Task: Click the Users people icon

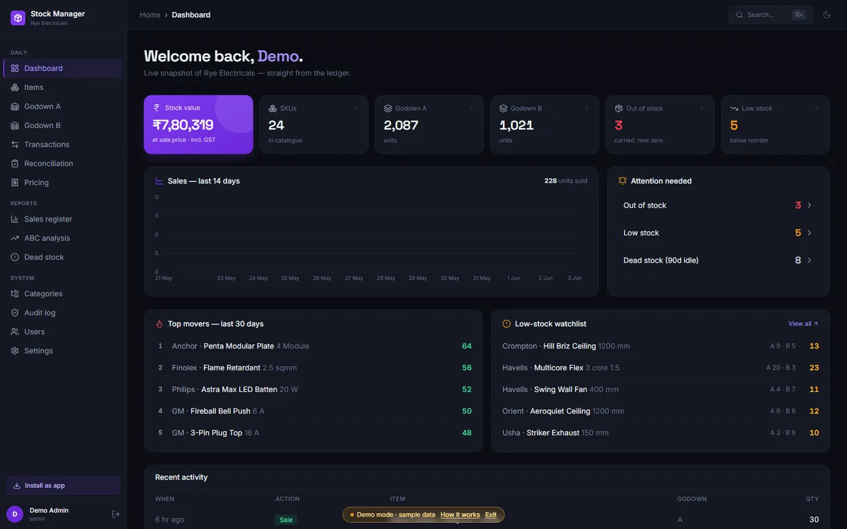Action: pos(15,332)
